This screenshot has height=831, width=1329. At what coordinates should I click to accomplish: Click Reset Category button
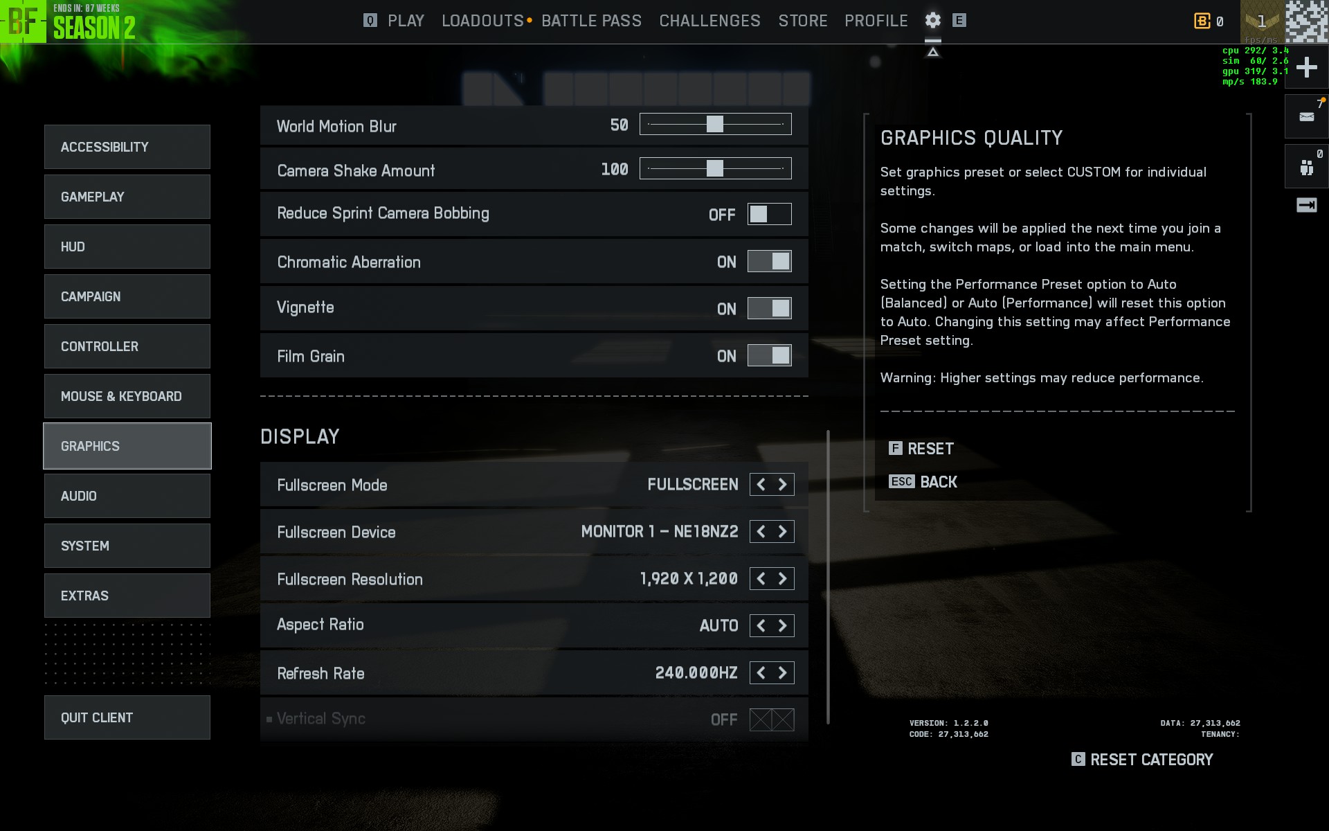point(1143,760)
